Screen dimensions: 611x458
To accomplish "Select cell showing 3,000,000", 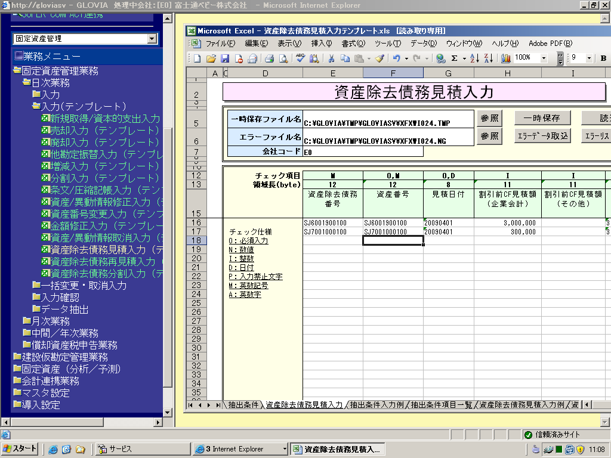I will (507, 223).
